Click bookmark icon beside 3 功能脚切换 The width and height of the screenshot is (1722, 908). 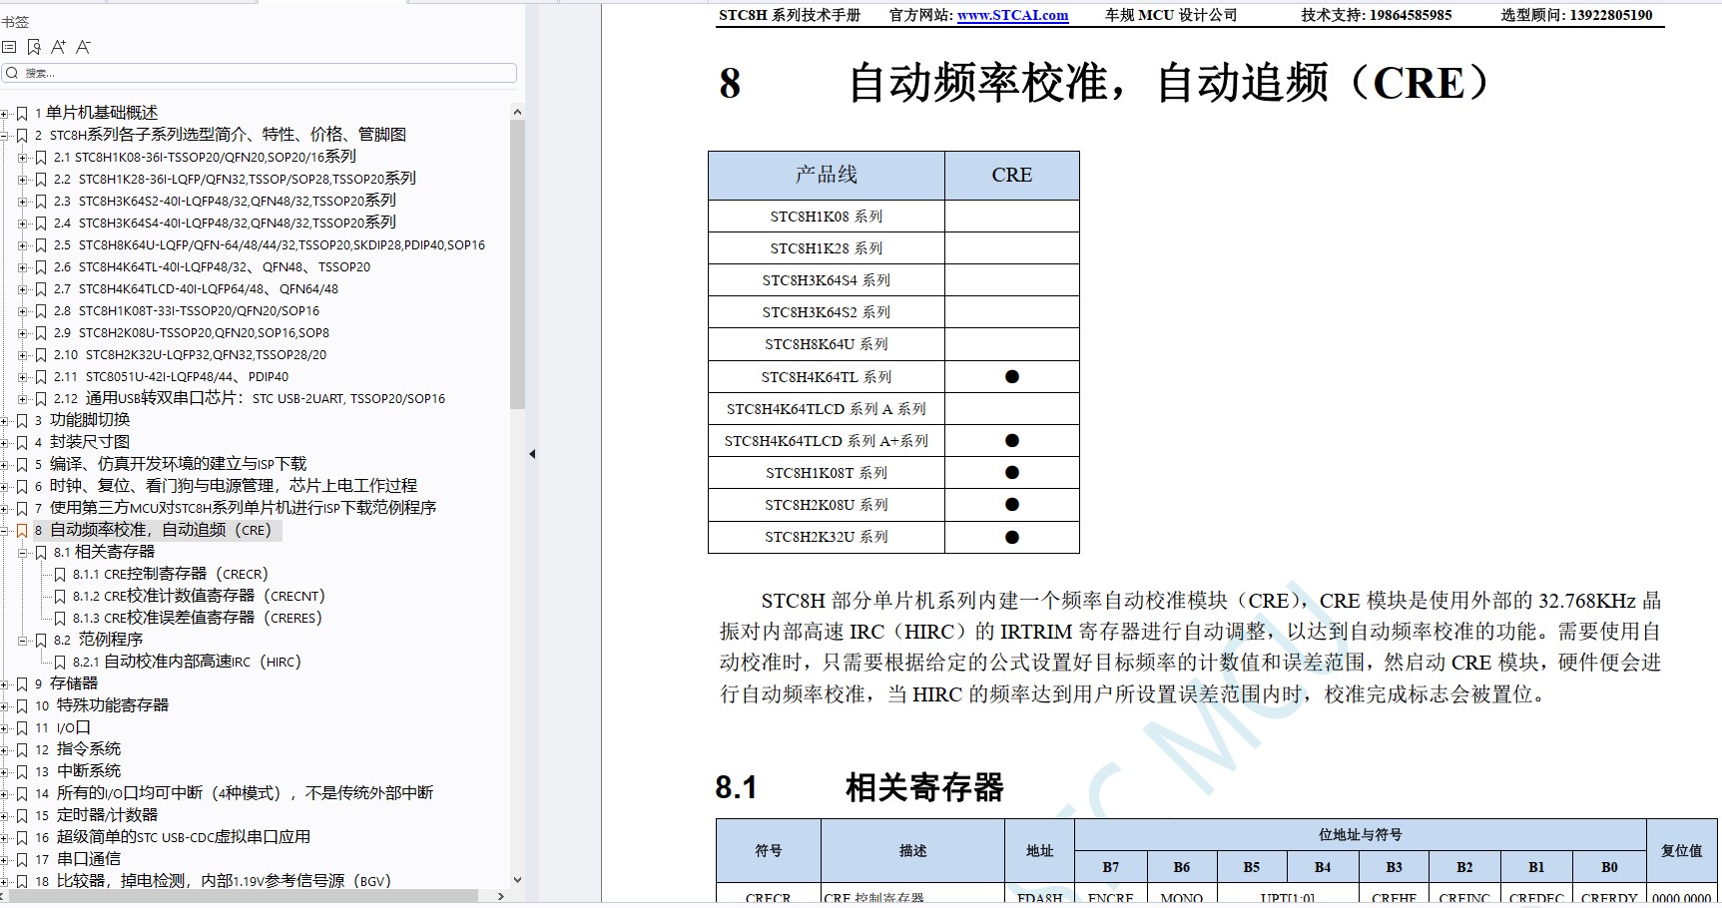tap(22, 421)
